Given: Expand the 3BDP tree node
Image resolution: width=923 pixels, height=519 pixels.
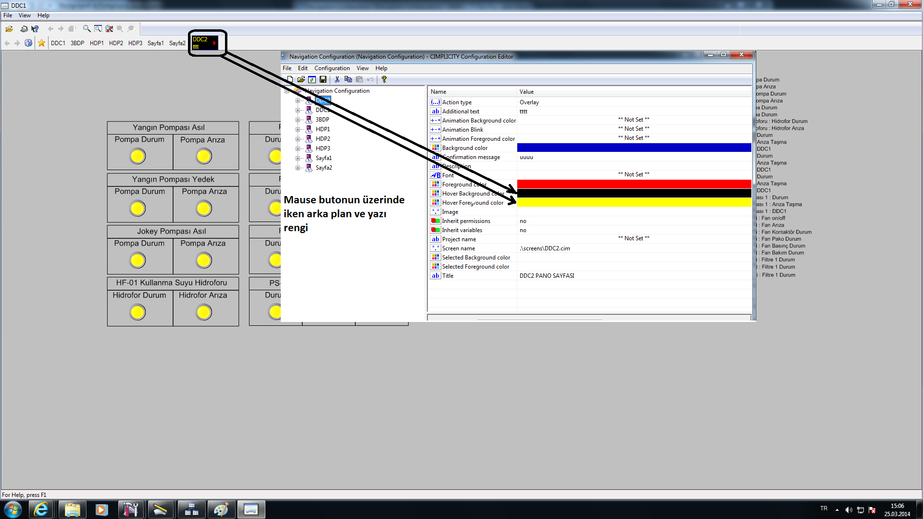Looking at the screenshot, I should pos(298,120).
